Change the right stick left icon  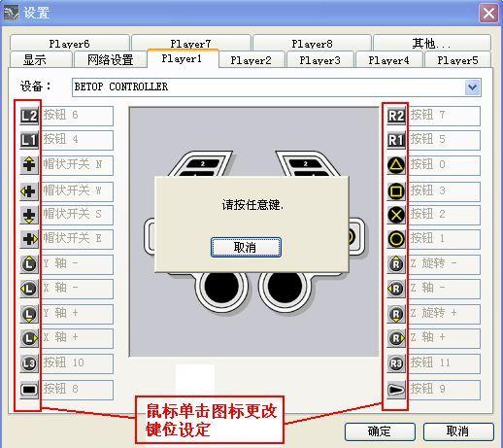(396, 289)
